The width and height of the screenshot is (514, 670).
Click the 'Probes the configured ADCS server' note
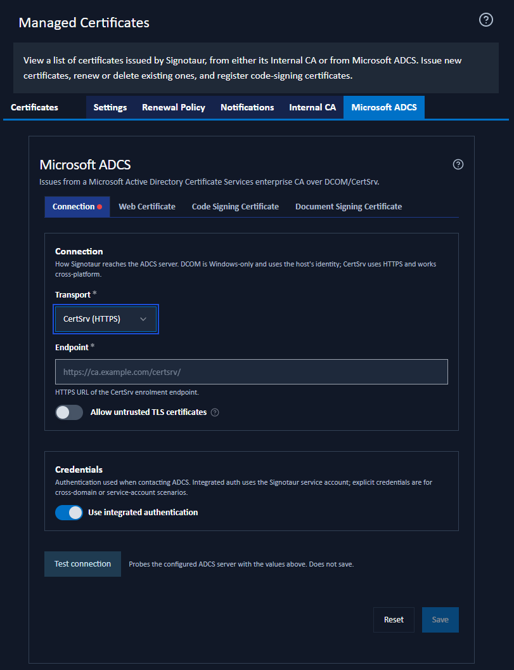241,565
